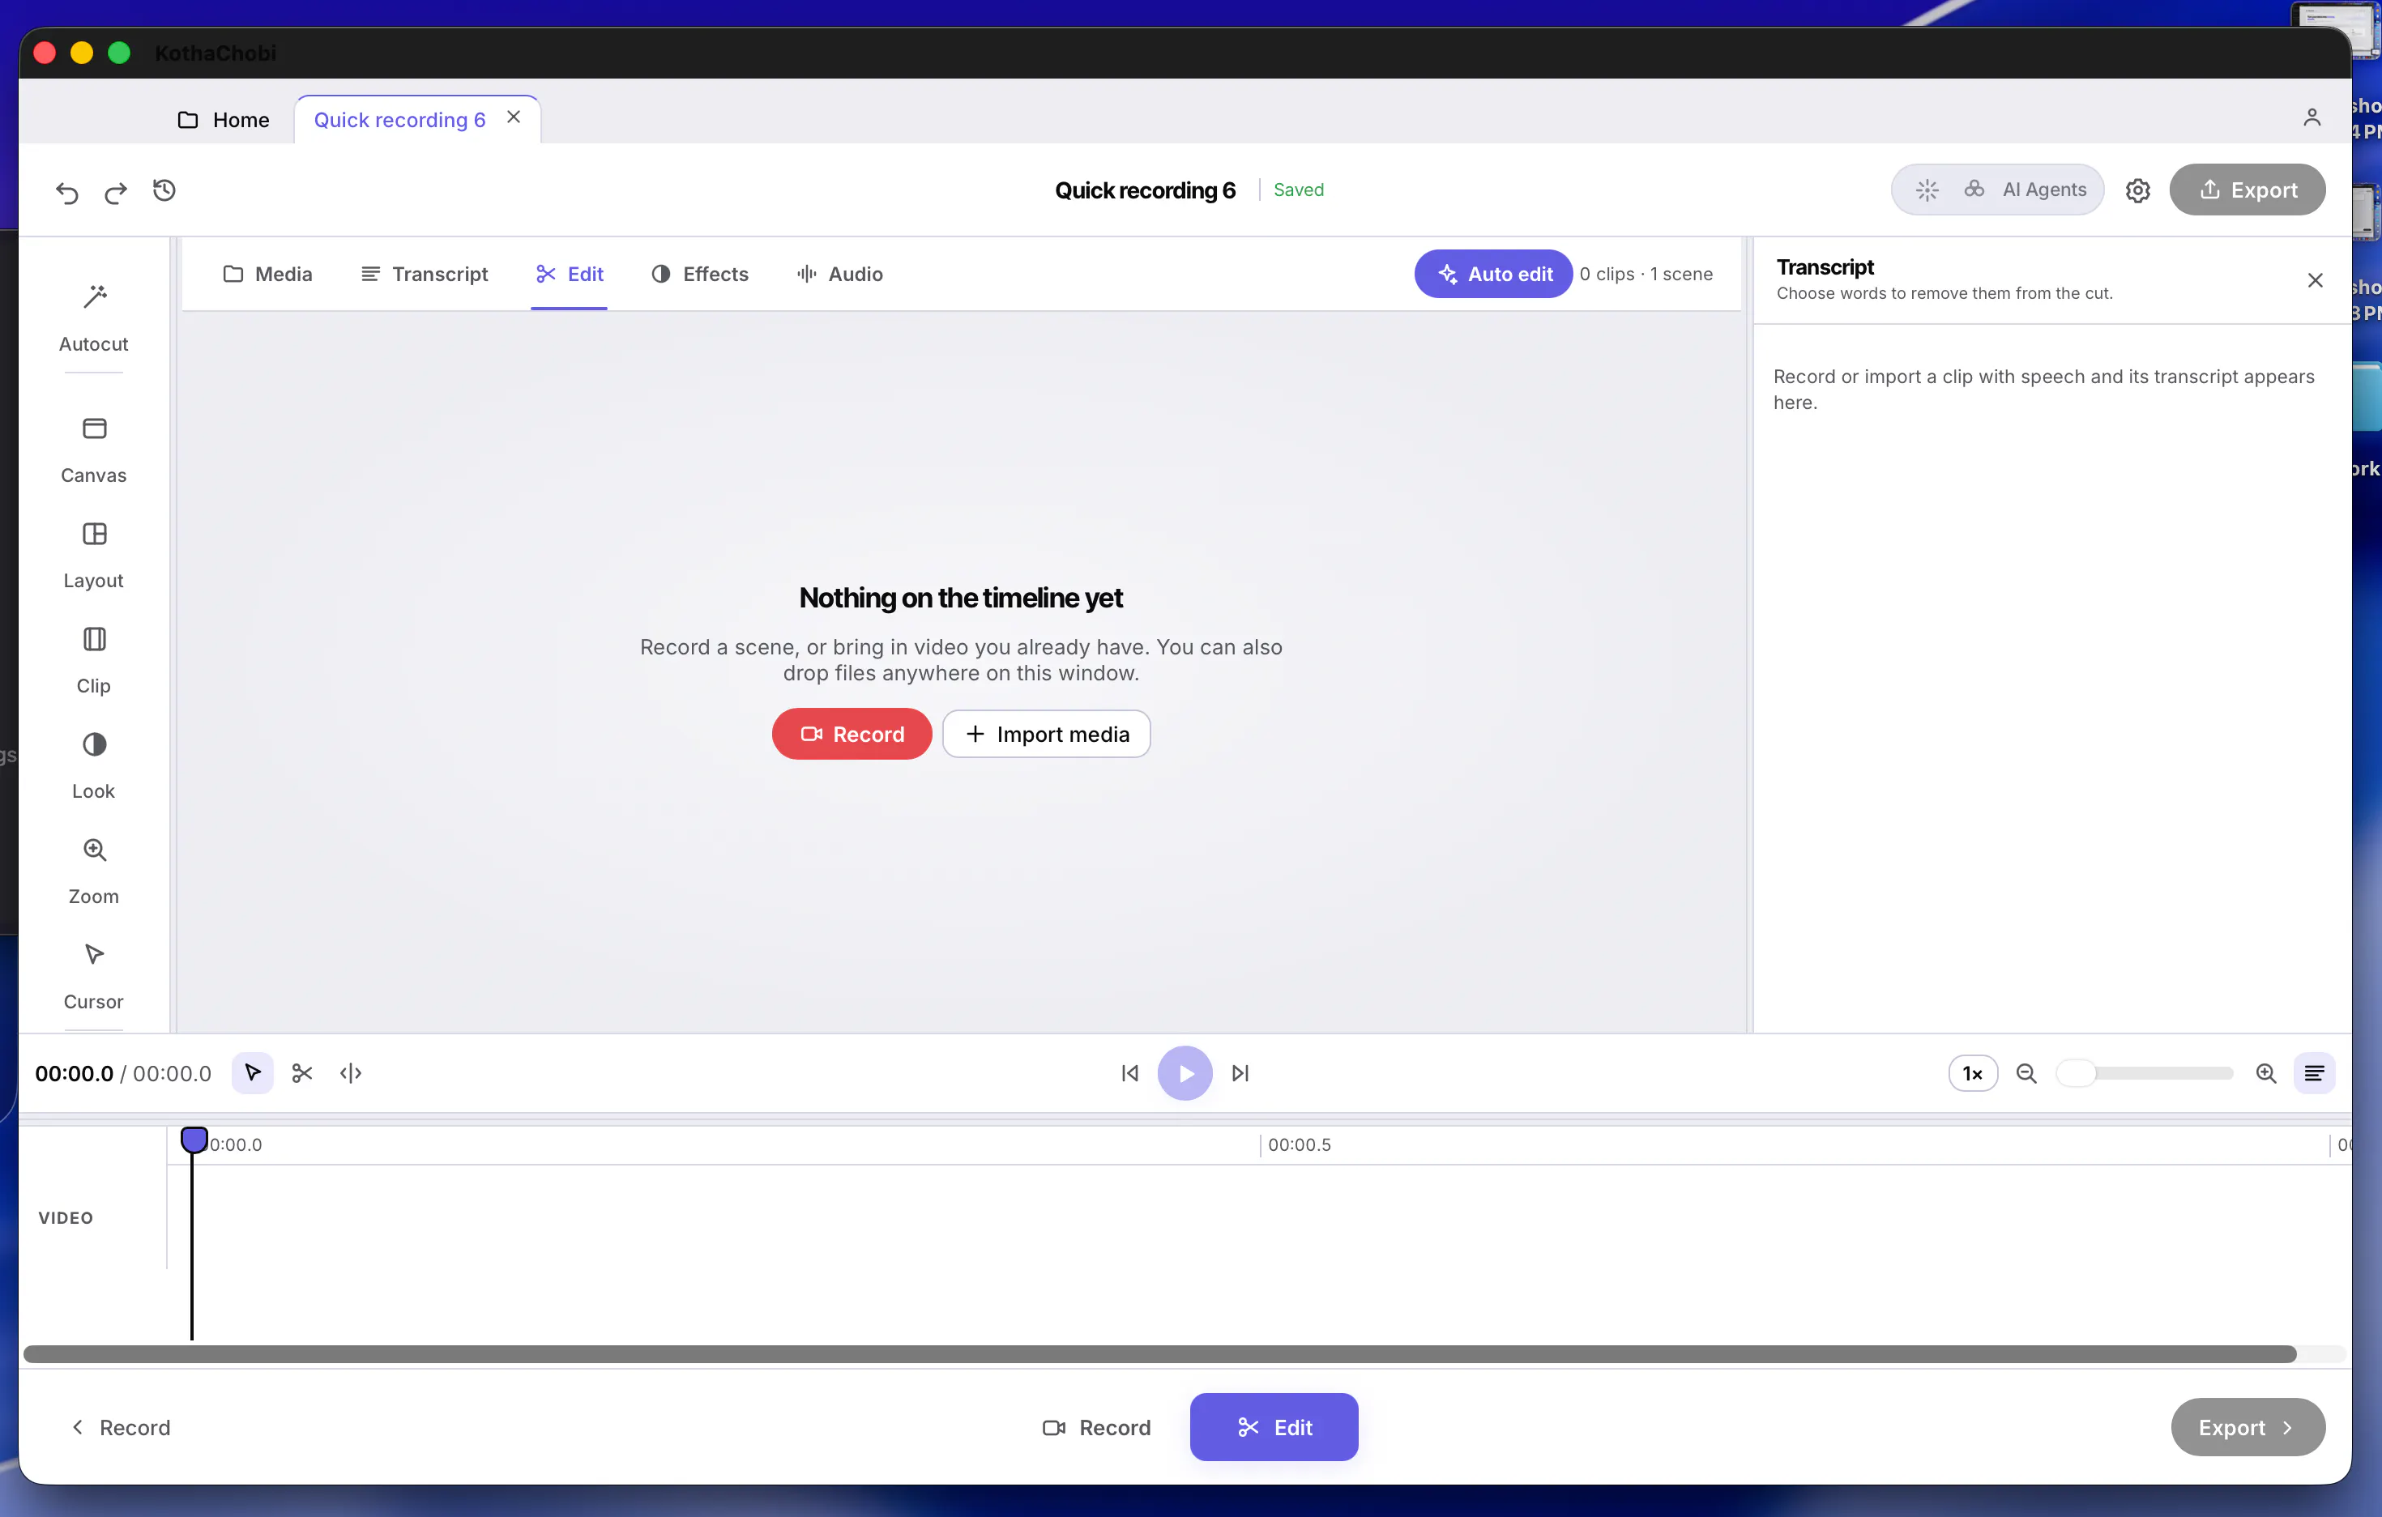Switch to the Transcript tab
The height and width of the screenshot is (1517, 2382).
pos(425,274)
